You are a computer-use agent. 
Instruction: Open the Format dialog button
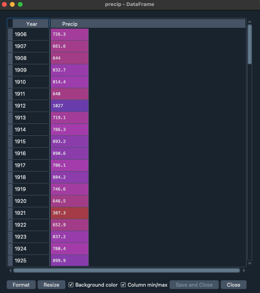[21, 285]
